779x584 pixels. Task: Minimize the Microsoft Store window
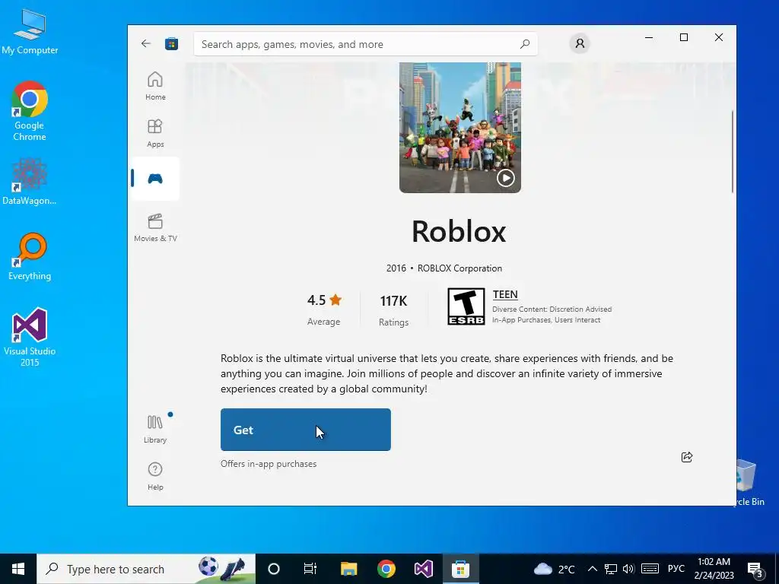tap(649, 37)
